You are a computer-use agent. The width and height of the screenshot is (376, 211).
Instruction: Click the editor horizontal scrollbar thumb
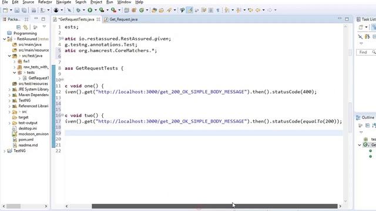[214, 206]
